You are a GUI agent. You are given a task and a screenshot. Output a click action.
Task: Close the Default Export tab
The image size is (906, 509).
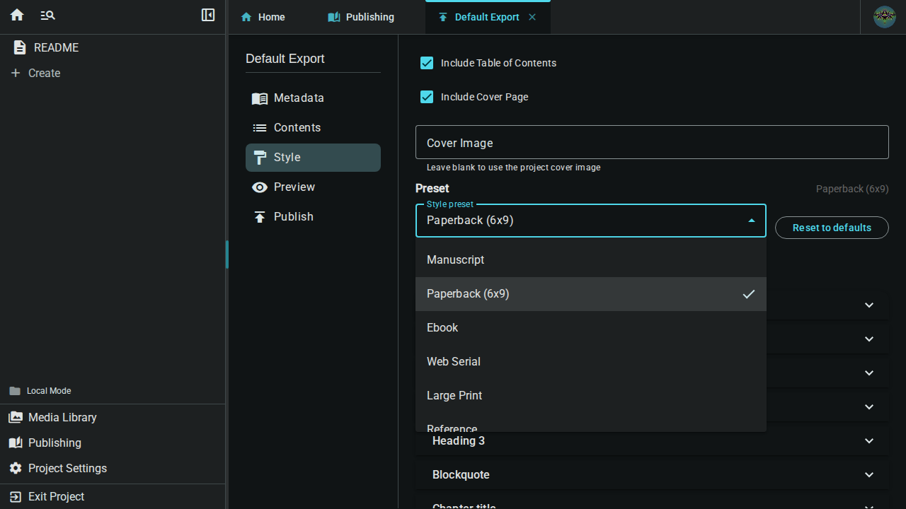tap(532, 17)
